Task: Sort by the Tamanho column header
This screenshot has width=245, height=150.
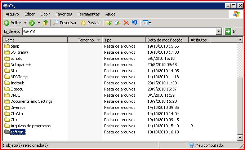Action: pos(85,40)
